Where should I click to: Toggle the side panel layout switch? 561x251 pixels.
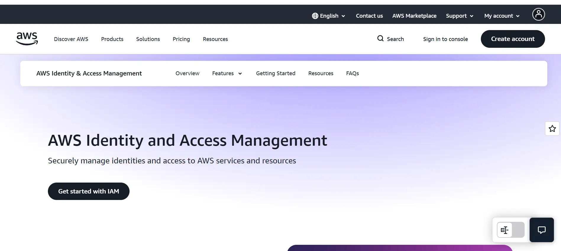(x=511, y=230)
